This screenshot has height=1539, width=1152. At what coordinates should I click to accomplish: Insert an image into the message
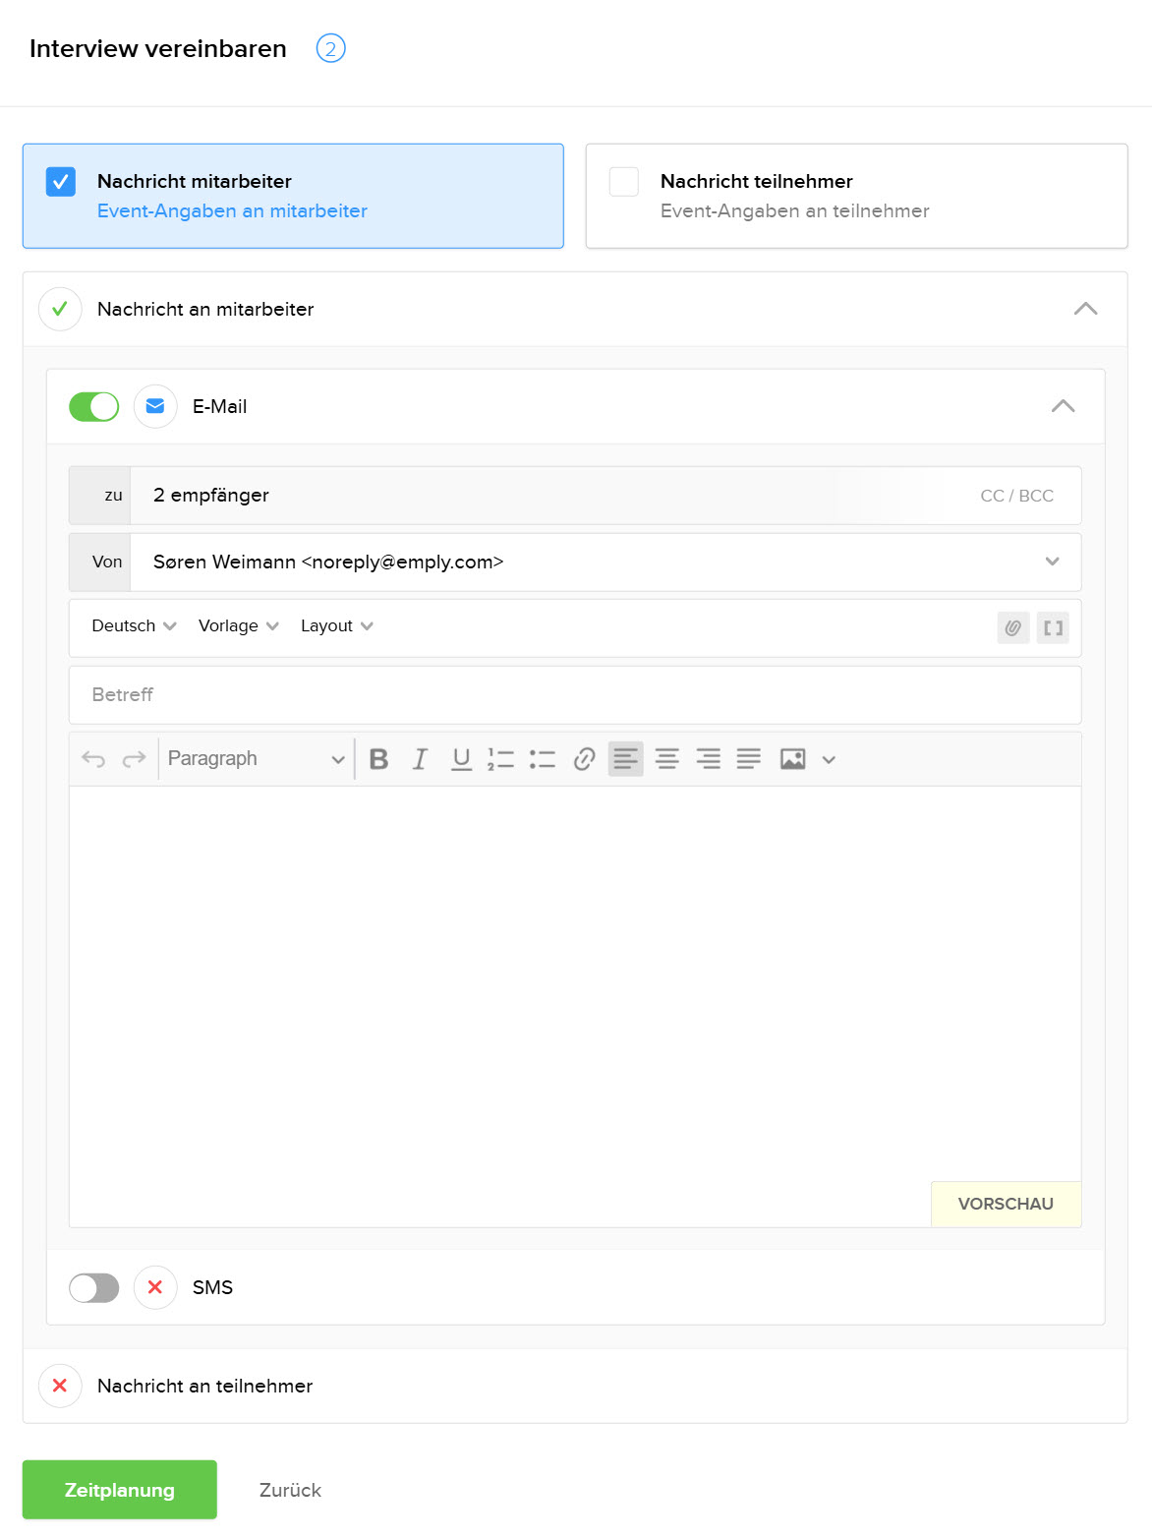point(792,759)
